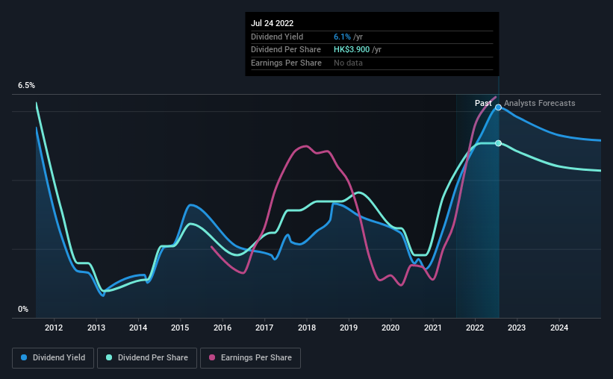This screenshot has height=379, width=613.
Task: Click the Analysts Forecasts label
Action: (x=540, y=103)
